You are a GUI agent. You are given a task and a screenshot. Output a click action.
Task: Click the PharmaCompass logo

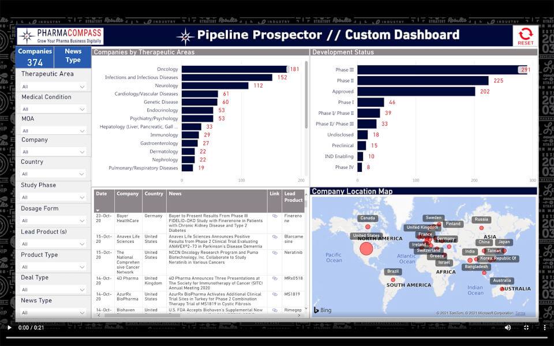pos(61,36)
